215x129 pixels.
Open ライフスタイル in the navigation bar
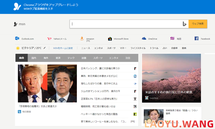[x=138, y=48]
